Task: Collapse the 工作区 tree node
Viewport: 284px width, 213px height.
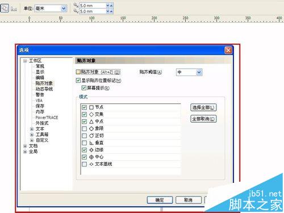Action: 25,61
